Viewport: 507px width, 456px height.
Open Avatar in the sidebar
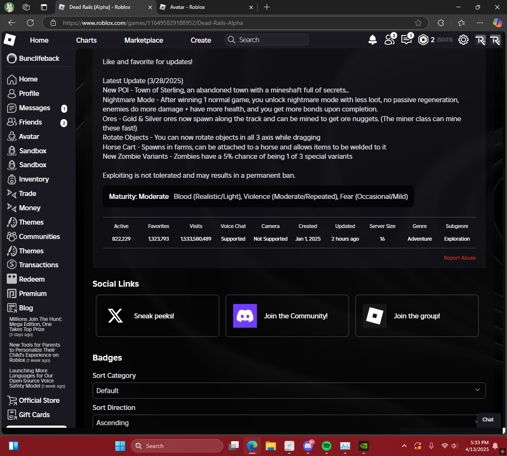[x=23, y=137]
